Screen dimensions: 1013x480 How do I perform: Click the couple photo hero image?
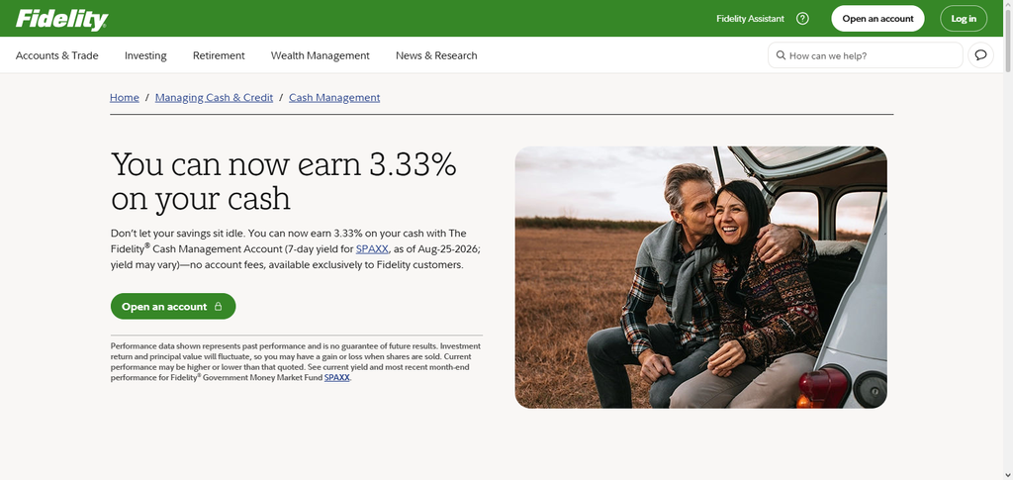click(700, 277)
